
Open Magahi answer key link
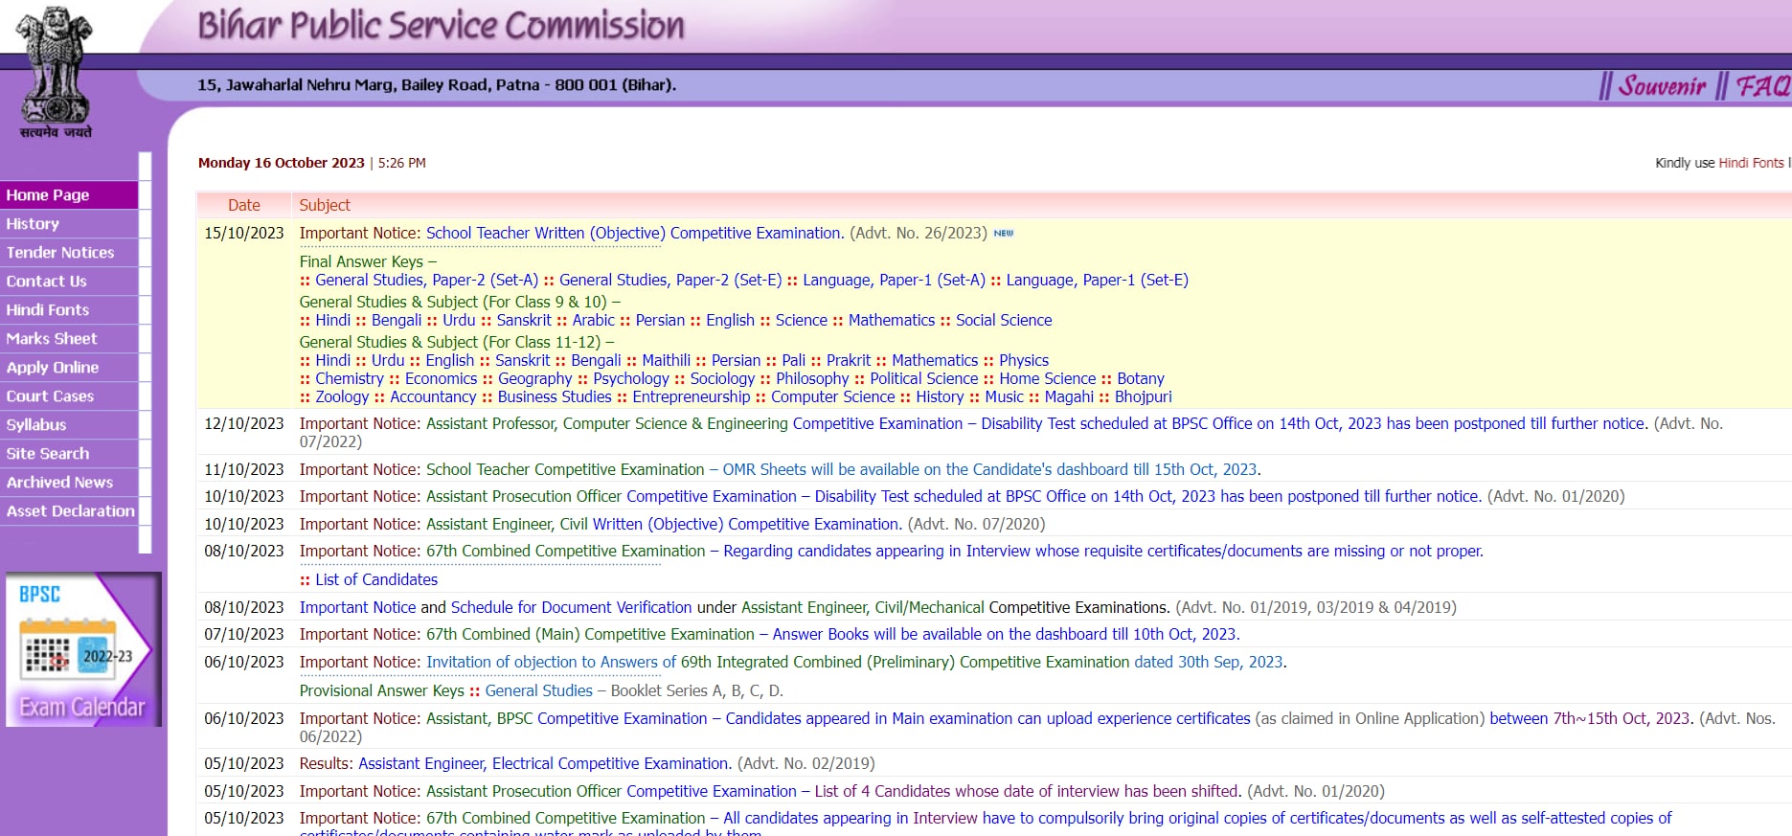pos(1069,396)
